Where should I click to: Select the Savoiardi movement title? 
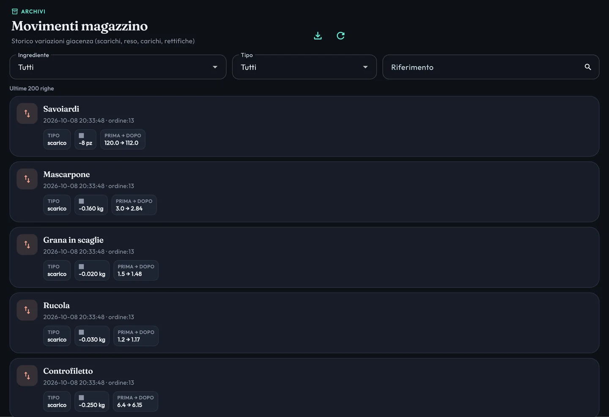[x=61, y=109]
